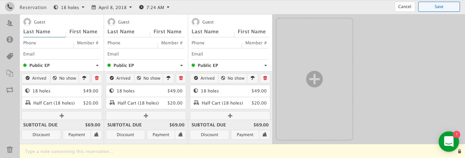
Task: Click the phone icon in the top bar
Action: click(x=10, y=7)
